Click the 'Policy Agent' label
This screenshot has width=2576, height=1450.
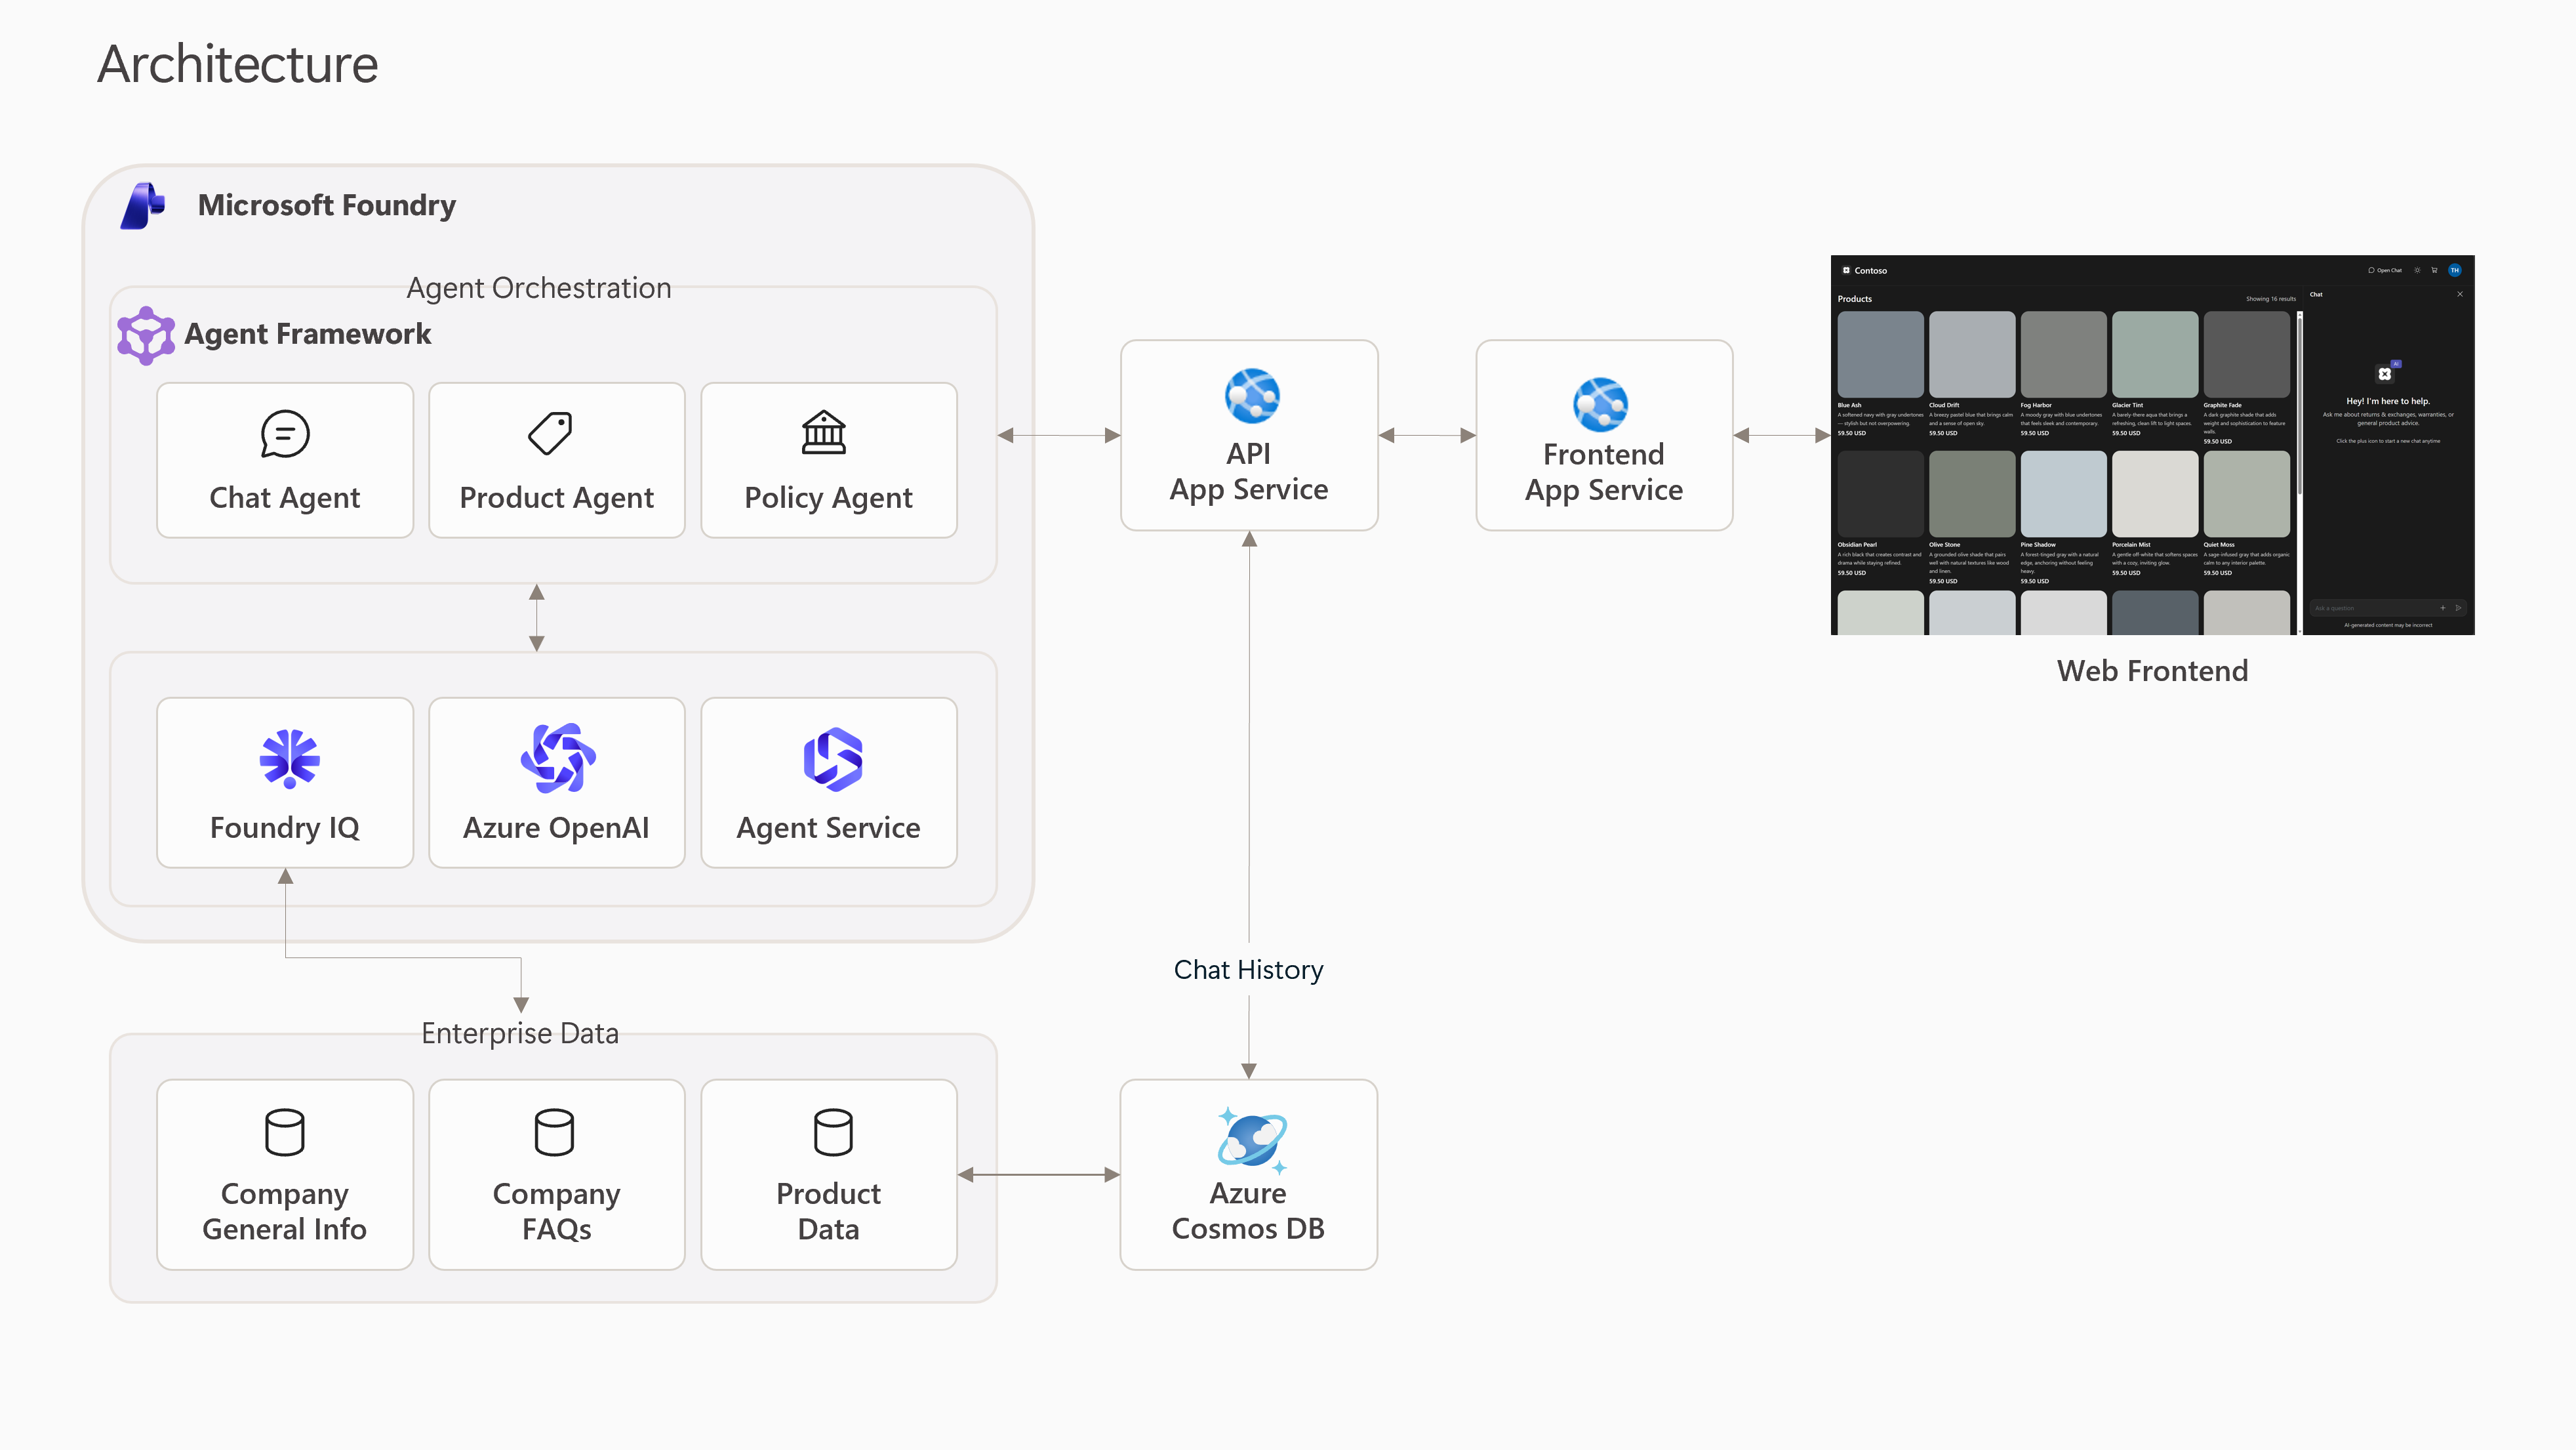coord(829,499)
